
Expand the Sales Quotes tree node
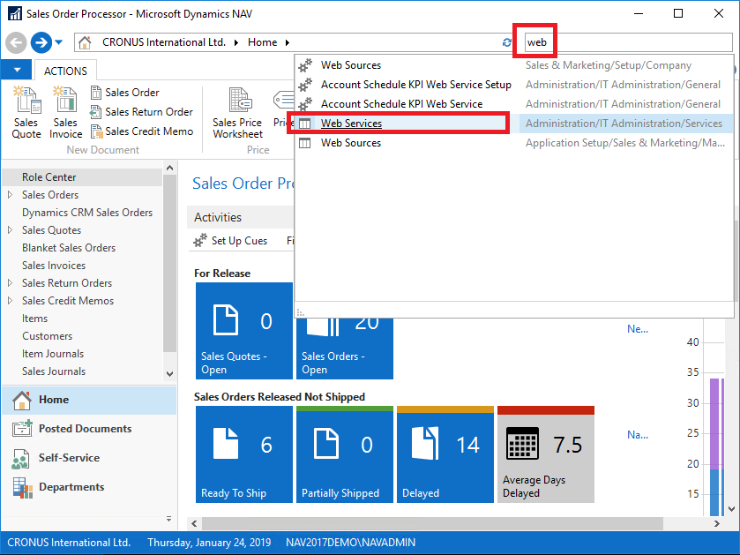point(10,229)
